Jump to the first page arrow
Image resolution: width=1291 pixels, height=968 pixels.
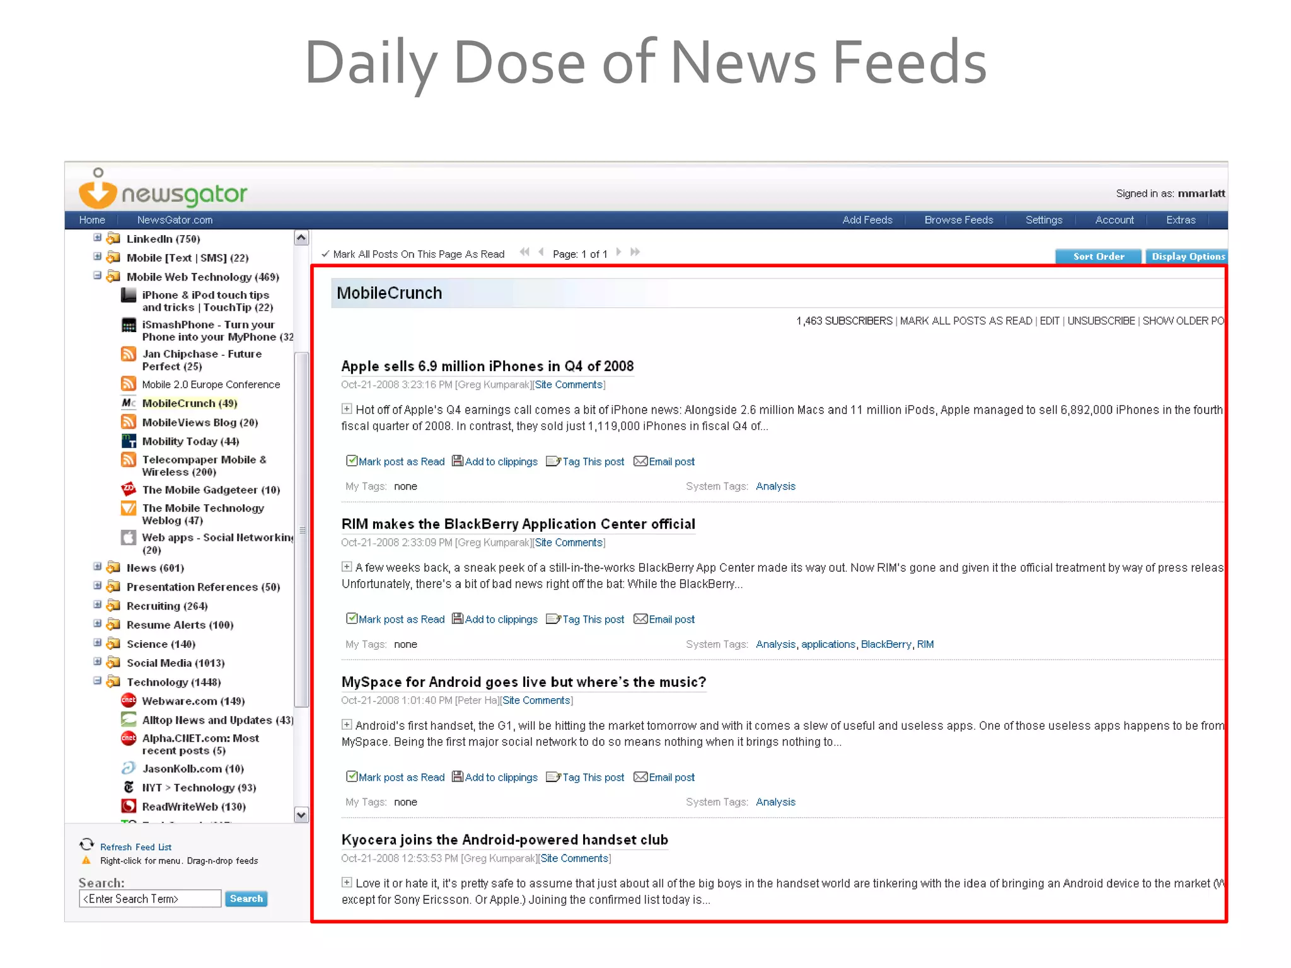click(x=524, y=252)
